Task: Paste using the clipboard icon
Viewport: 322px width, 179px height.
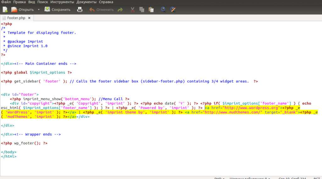Action: [151, 10]
